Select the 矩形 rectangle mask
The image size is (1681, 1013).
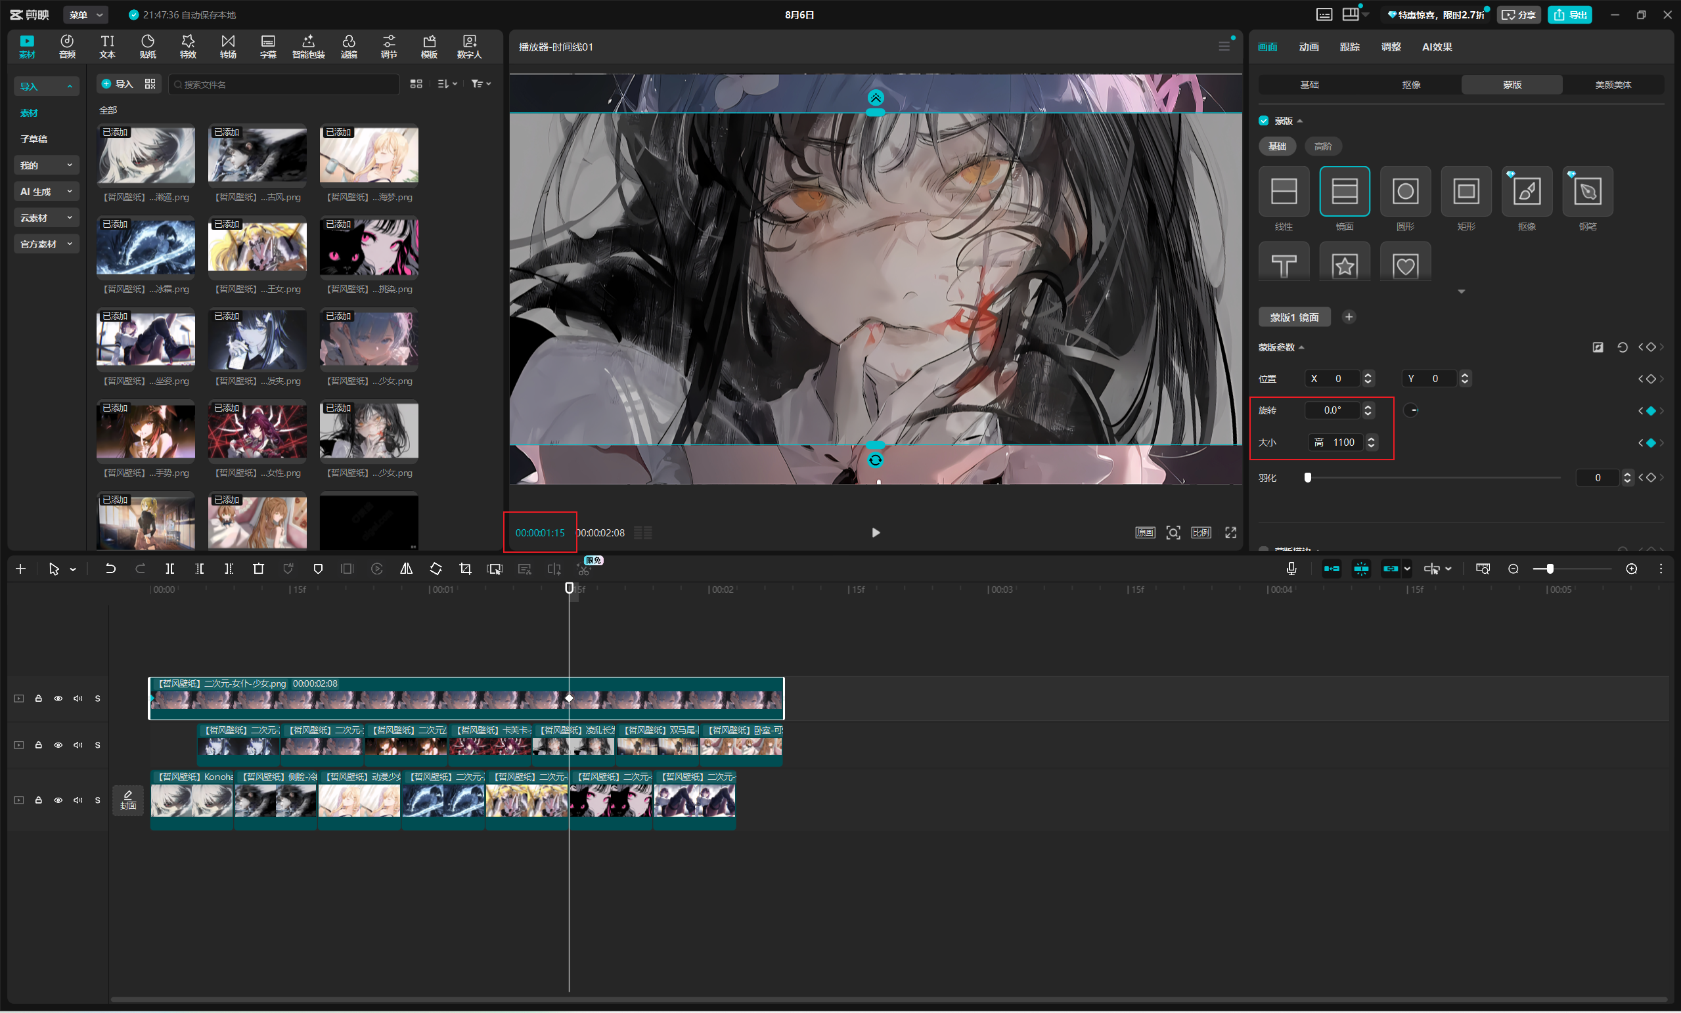point(1466,191)
